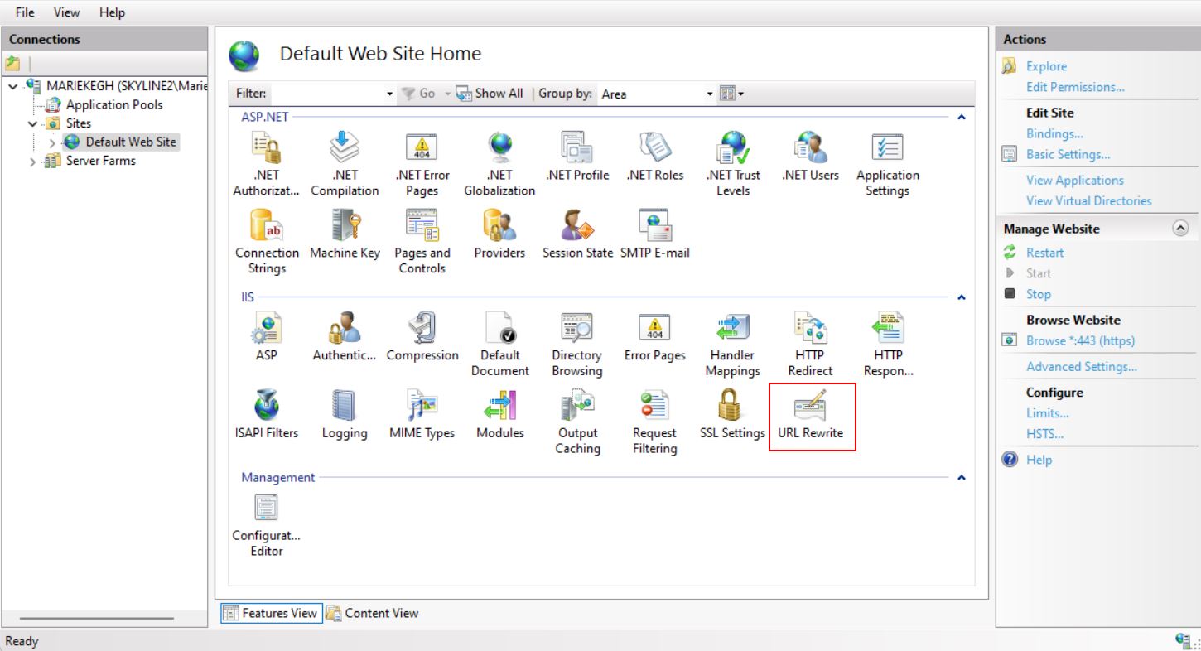Screen dimensions: 1201x651
Task: Open Application Settings feature
Action: tap(888, 164)
